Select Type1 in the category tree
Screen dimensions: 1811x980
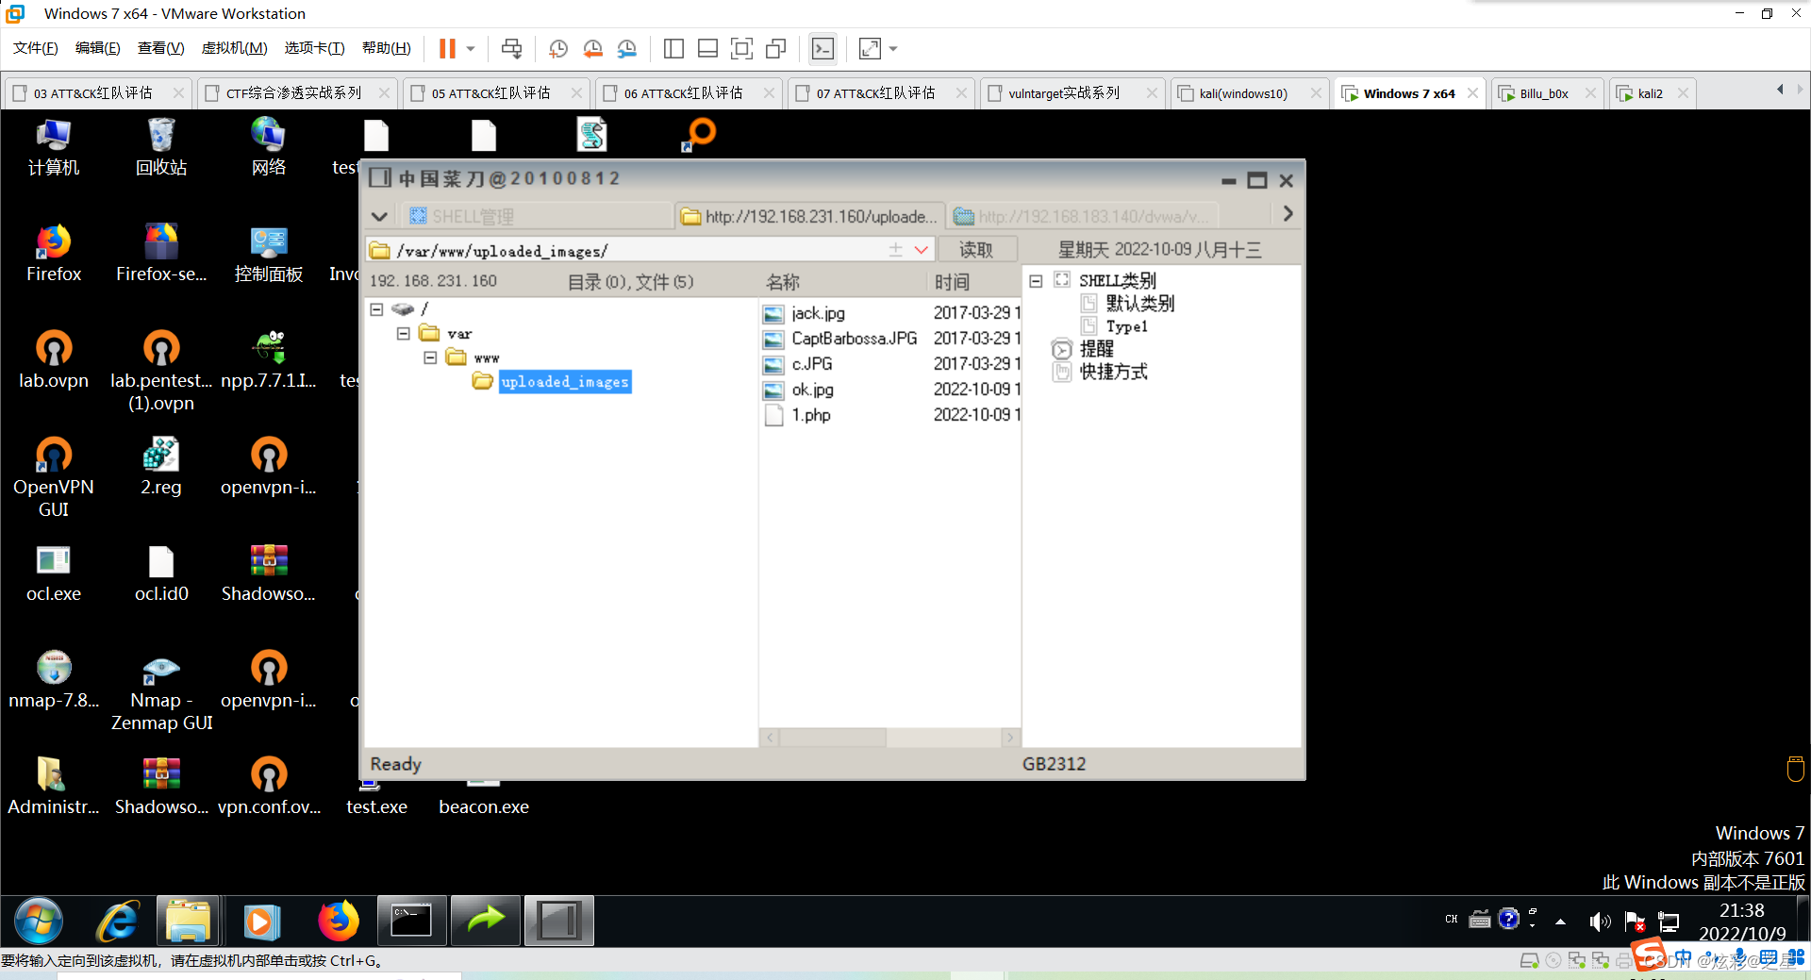coord(1126,326)
